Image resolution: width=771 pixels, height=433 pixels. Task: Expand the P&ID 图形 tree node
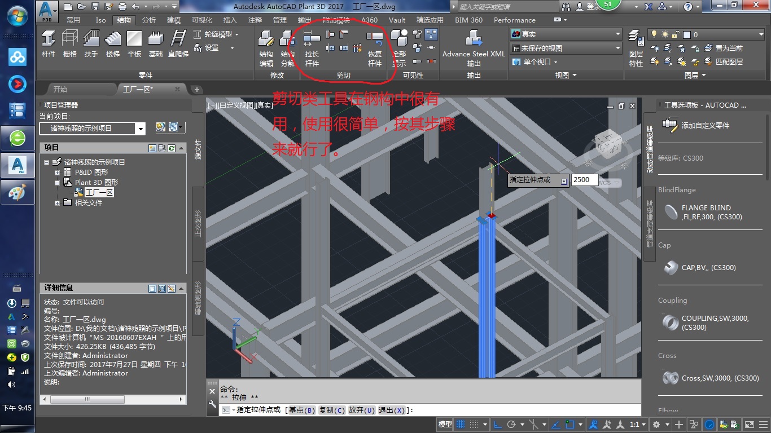[58, 173]
